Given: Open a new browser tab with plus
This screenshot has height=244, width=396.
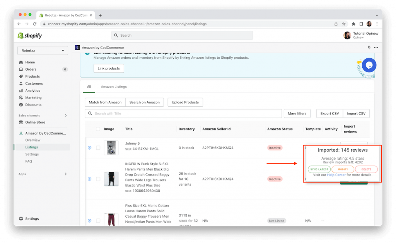Looking at the screenshot, I should (x=100, y=15).
